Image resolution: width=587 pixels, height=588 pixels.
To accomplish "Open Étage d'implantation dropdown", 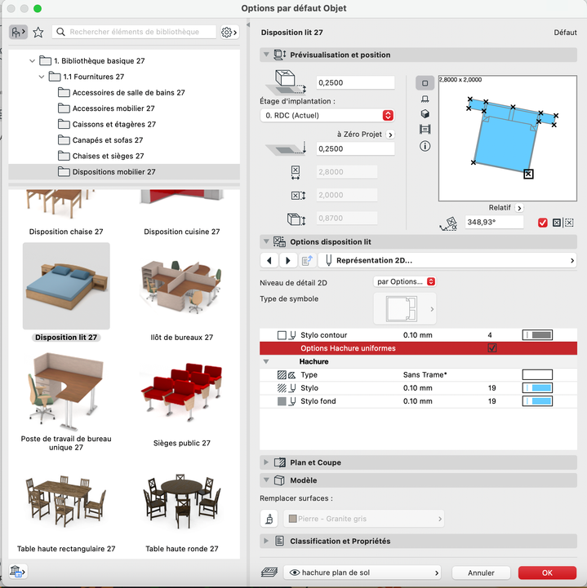I will click(x=327, y=116).
